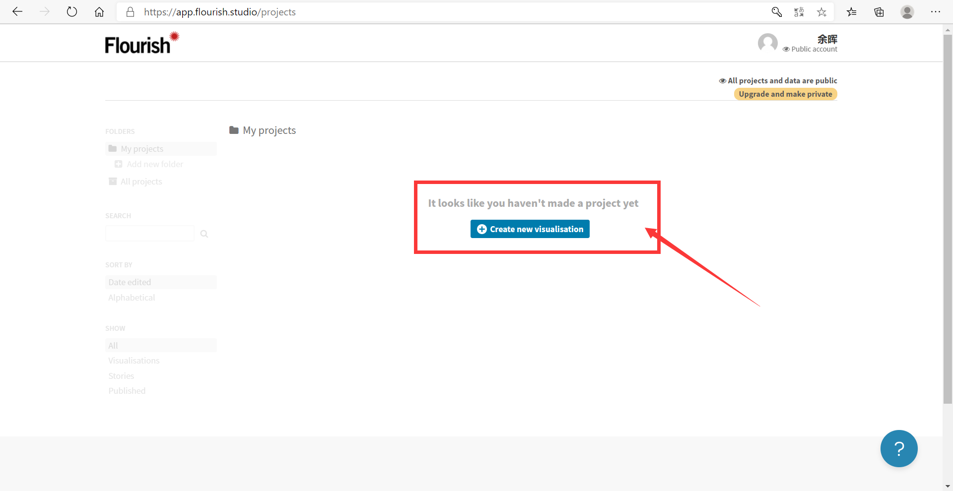This screenshot has width=953, height=491.
Task: Click the browser forward arrow
Action: [x=45, y=12]
